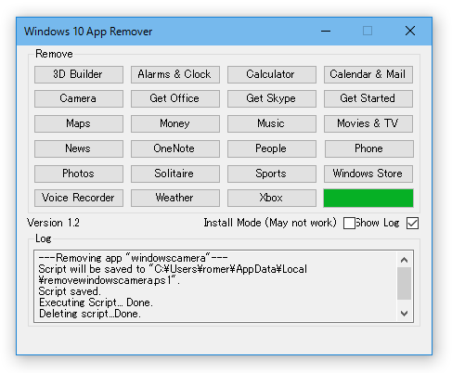Remove the People app

[272, 148]
